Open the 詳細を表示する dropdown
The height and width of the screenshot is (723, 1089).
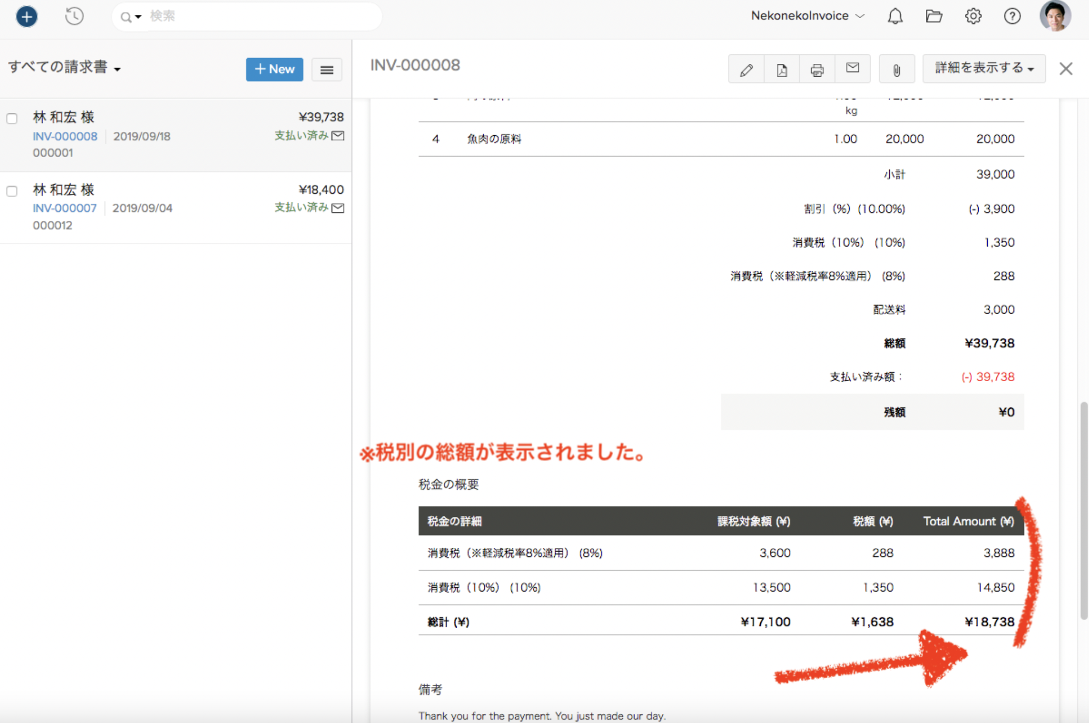click(984, 68)
